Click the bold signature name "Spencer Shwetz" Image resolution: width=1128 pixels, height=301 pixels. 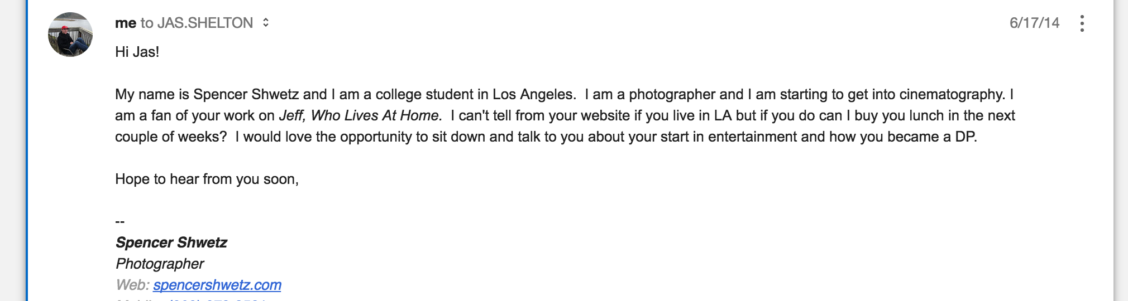pos(171,242)
